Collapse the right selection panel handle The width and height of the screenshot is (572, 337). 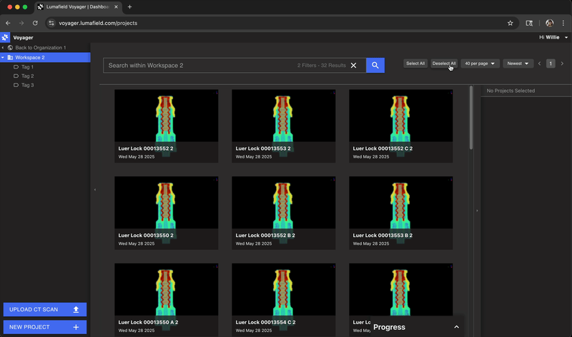pyautogui.click(x=477, y=211)
